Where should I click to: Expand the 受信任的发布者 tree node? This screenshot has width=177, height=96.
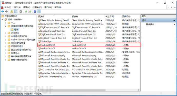[x=6, y=43]
